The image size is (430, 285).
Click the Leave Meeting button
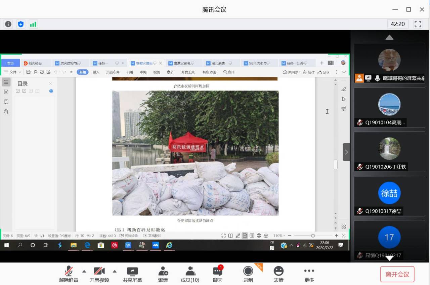[x=397, y=274]
